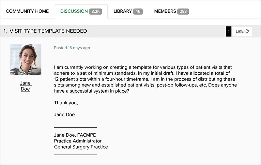Click the "Thank you," line in the post

(66, 103)
